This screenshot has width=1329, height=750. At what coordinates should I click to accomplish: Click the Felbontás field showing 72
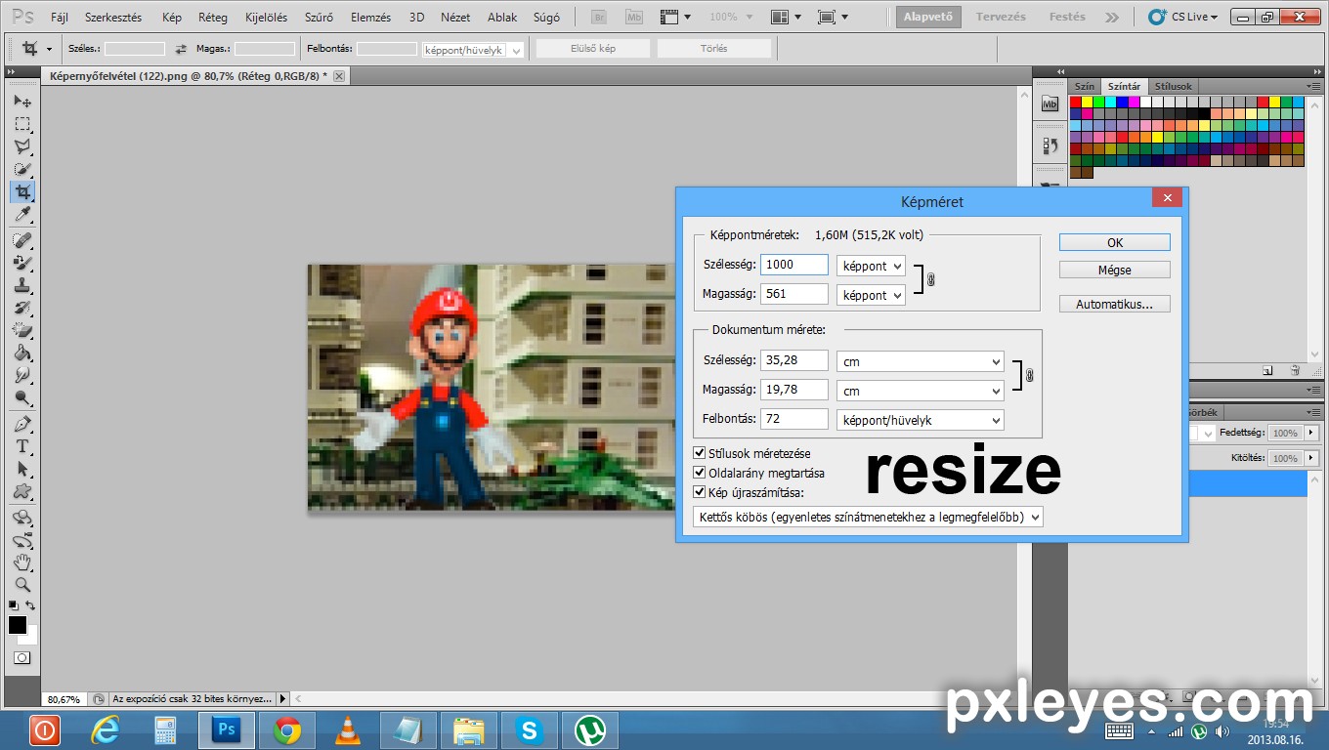pyautogui.click(x=794, y=419)
